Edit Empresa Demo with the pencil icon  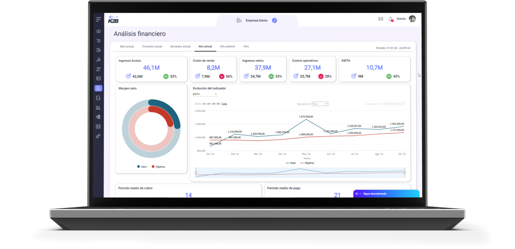coord(274,20)
